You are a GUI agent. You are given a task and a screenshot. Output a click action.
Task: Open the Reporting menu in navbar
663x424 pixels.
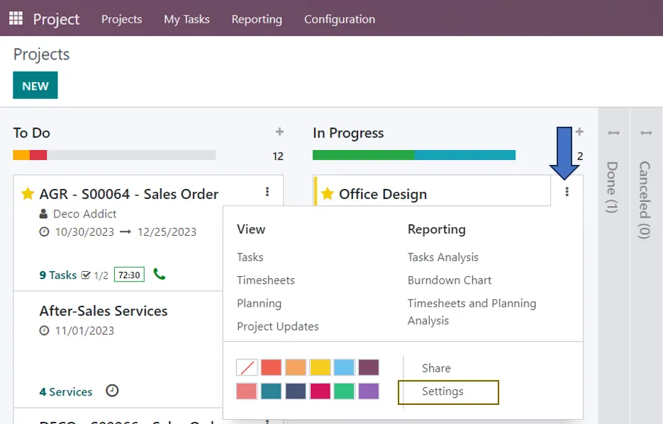pyautogui.click(x=257, y=19)
